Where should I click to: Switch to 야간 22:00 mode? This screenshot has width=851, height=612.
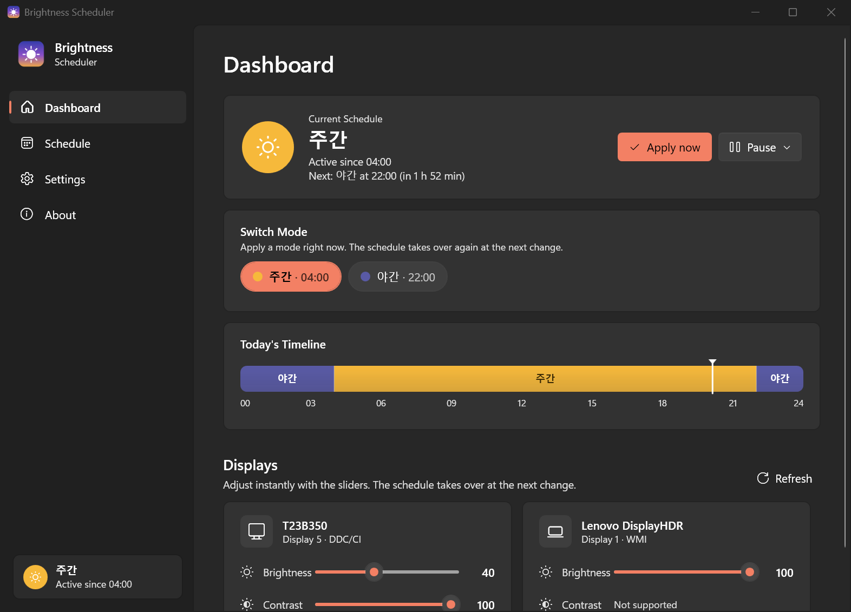398,277
